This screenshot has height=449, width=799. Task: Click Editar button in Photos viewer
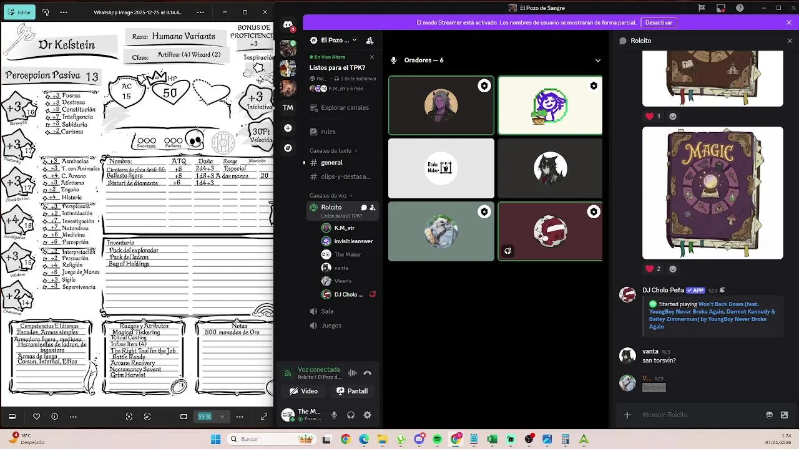click(19, 12)
